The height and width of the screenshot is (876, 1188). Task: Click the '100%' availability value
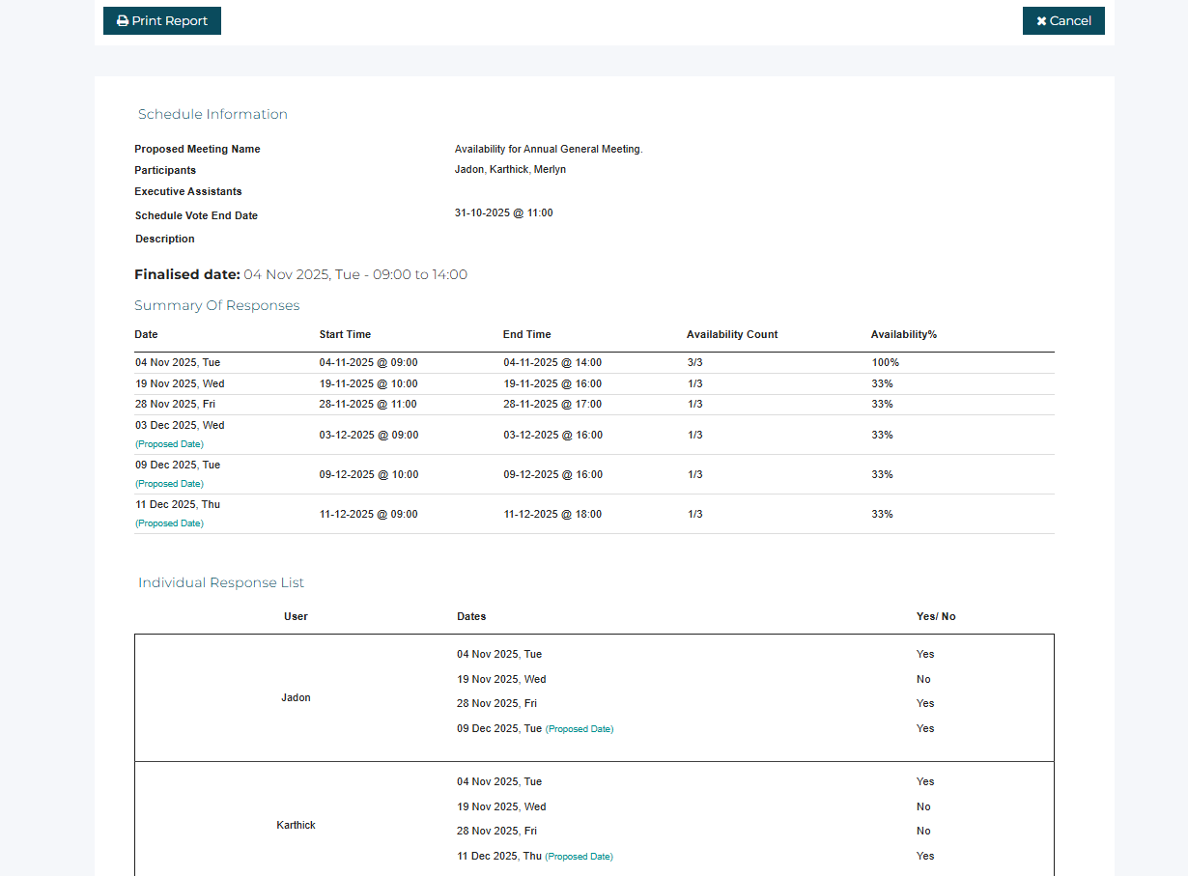coord(885,362)
